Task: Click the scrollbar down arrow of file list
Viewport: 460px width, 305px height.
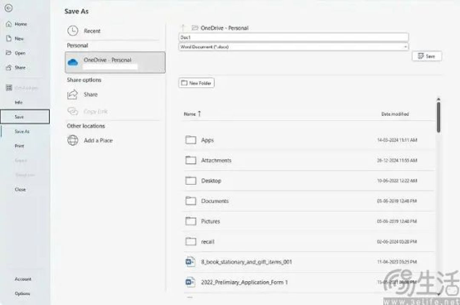Action: [x=439, y=294]
